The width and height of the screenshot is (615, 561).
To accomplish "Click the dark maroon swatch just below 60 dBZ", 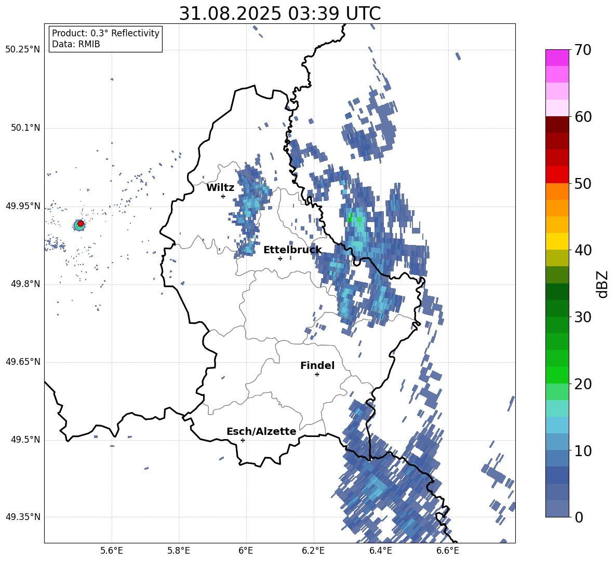I will pos(557,125).
